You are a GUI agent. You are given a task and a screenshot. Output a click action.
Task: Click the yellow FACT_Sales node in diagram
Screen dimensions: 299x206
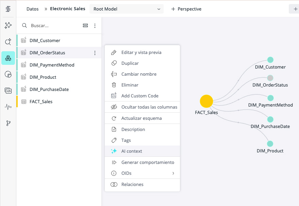click(206, 101)
